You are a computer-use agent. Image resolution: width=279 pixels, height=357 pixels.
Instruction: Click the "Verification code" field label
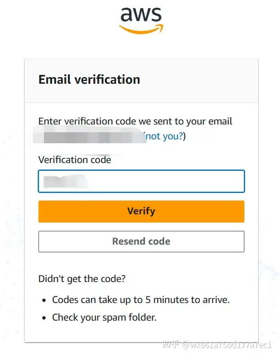point(75,160)
